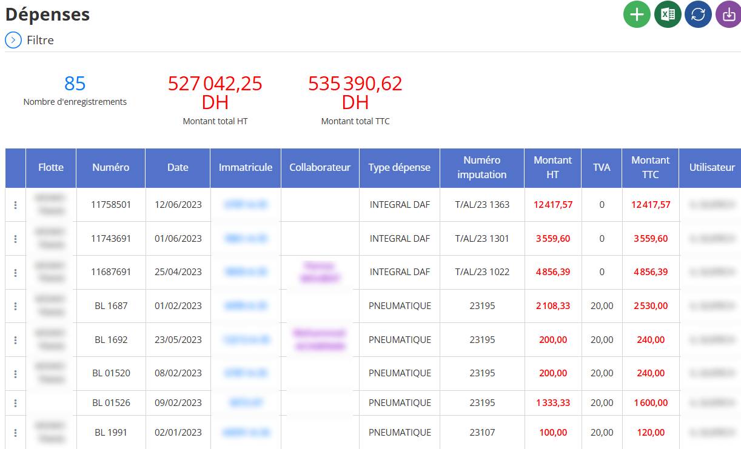The image size is (741, 449).
Task: Open row menu for BL 1692
Action: (x=15, y=340)
